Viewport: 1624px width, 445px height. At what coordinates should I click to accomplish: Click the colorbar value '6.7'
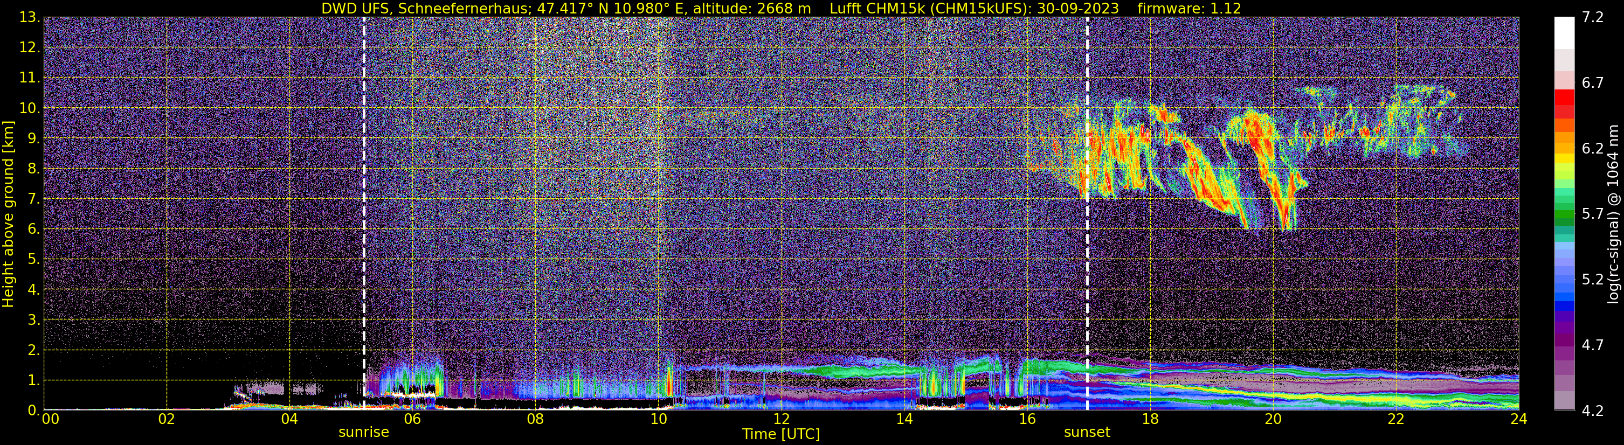(x=1593, y=82)
